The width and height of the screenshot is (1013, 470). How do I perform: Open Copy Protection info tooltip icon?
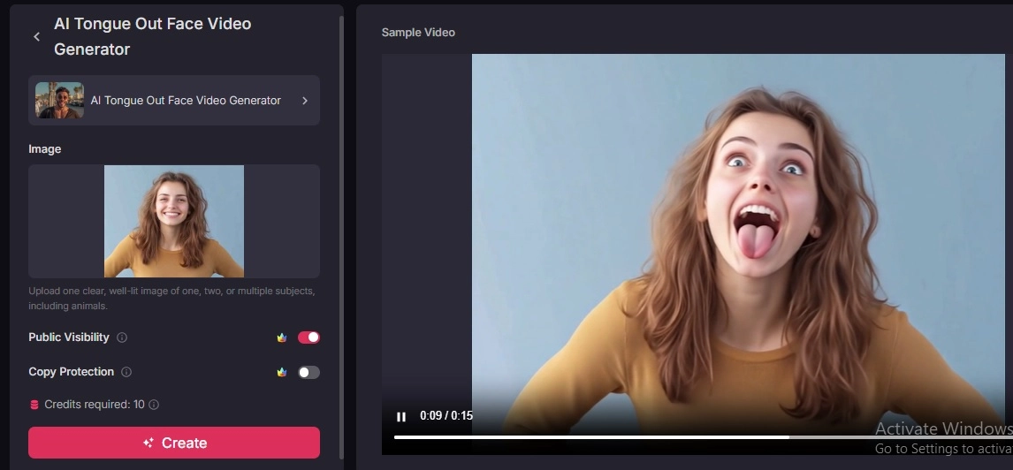pos(126,372)
